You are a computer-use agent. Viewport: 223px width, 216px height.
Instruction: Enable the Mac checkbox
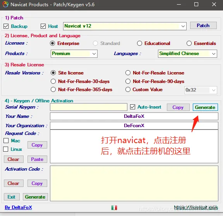pyautogui.click(x=6, y=141)
